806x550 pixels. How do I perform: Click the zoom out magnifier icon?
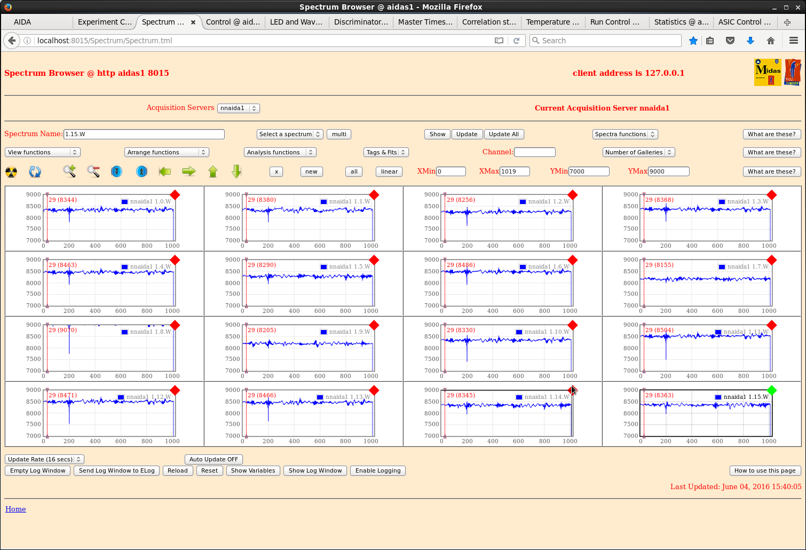[94, 171]
